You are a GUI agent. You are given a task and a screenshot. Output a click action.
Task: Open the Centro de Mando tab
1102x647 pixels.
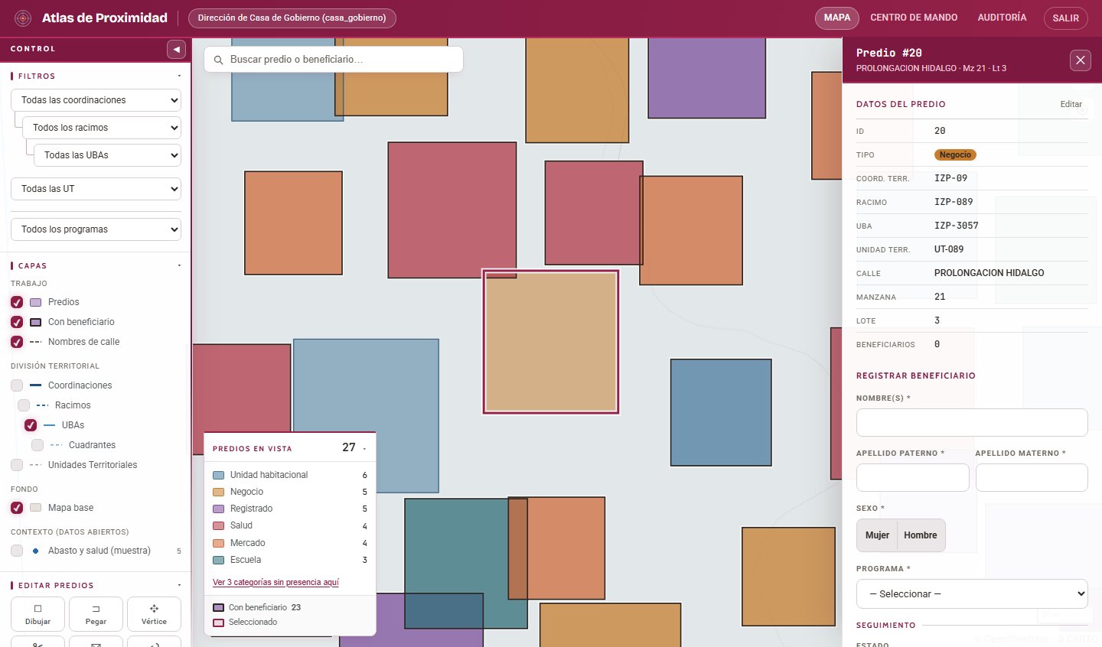pyautogui.click(x=914, y=18)
